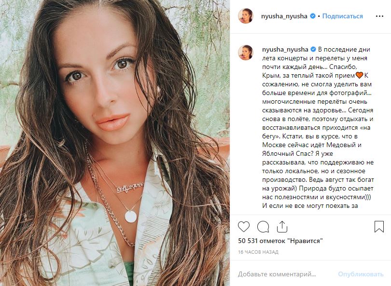Like the post with the heart icon
The height and width of the screenshot is (286, 391).
coord(244,227)
